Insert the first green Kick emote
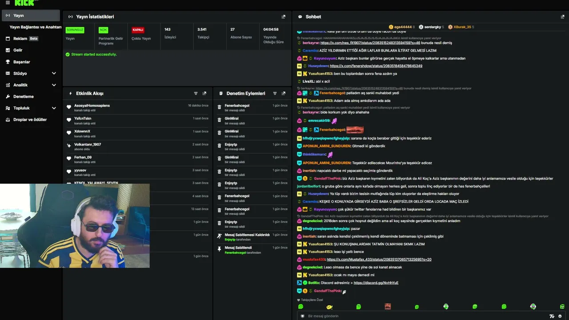Viewport: 569px width, 320px height. (301, 307)
